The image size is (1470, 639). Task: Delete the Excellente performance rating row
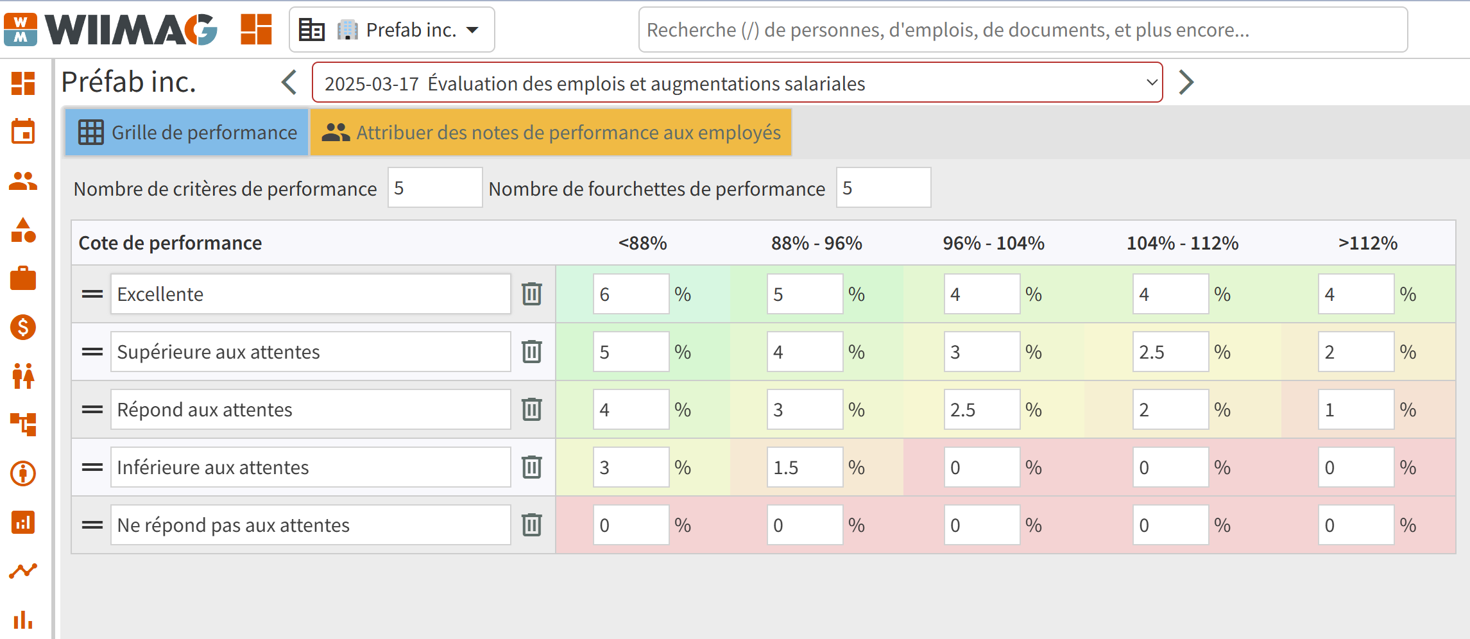coord(532,294)
